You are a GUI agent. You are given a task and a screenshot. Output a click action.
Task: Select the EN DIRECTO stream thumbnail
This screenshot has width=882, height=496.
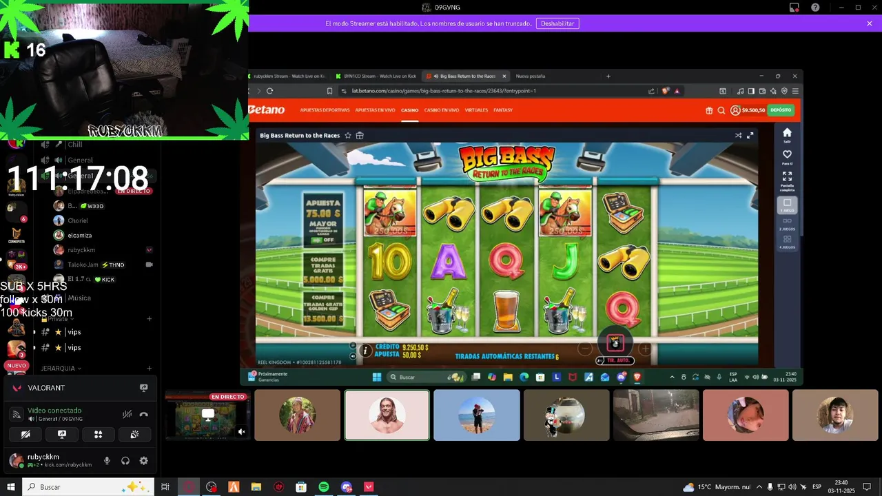point(207,415)
